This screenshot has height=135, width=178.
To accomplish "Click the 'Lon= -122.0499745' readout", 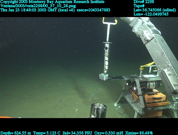I will tap(151, 14).
